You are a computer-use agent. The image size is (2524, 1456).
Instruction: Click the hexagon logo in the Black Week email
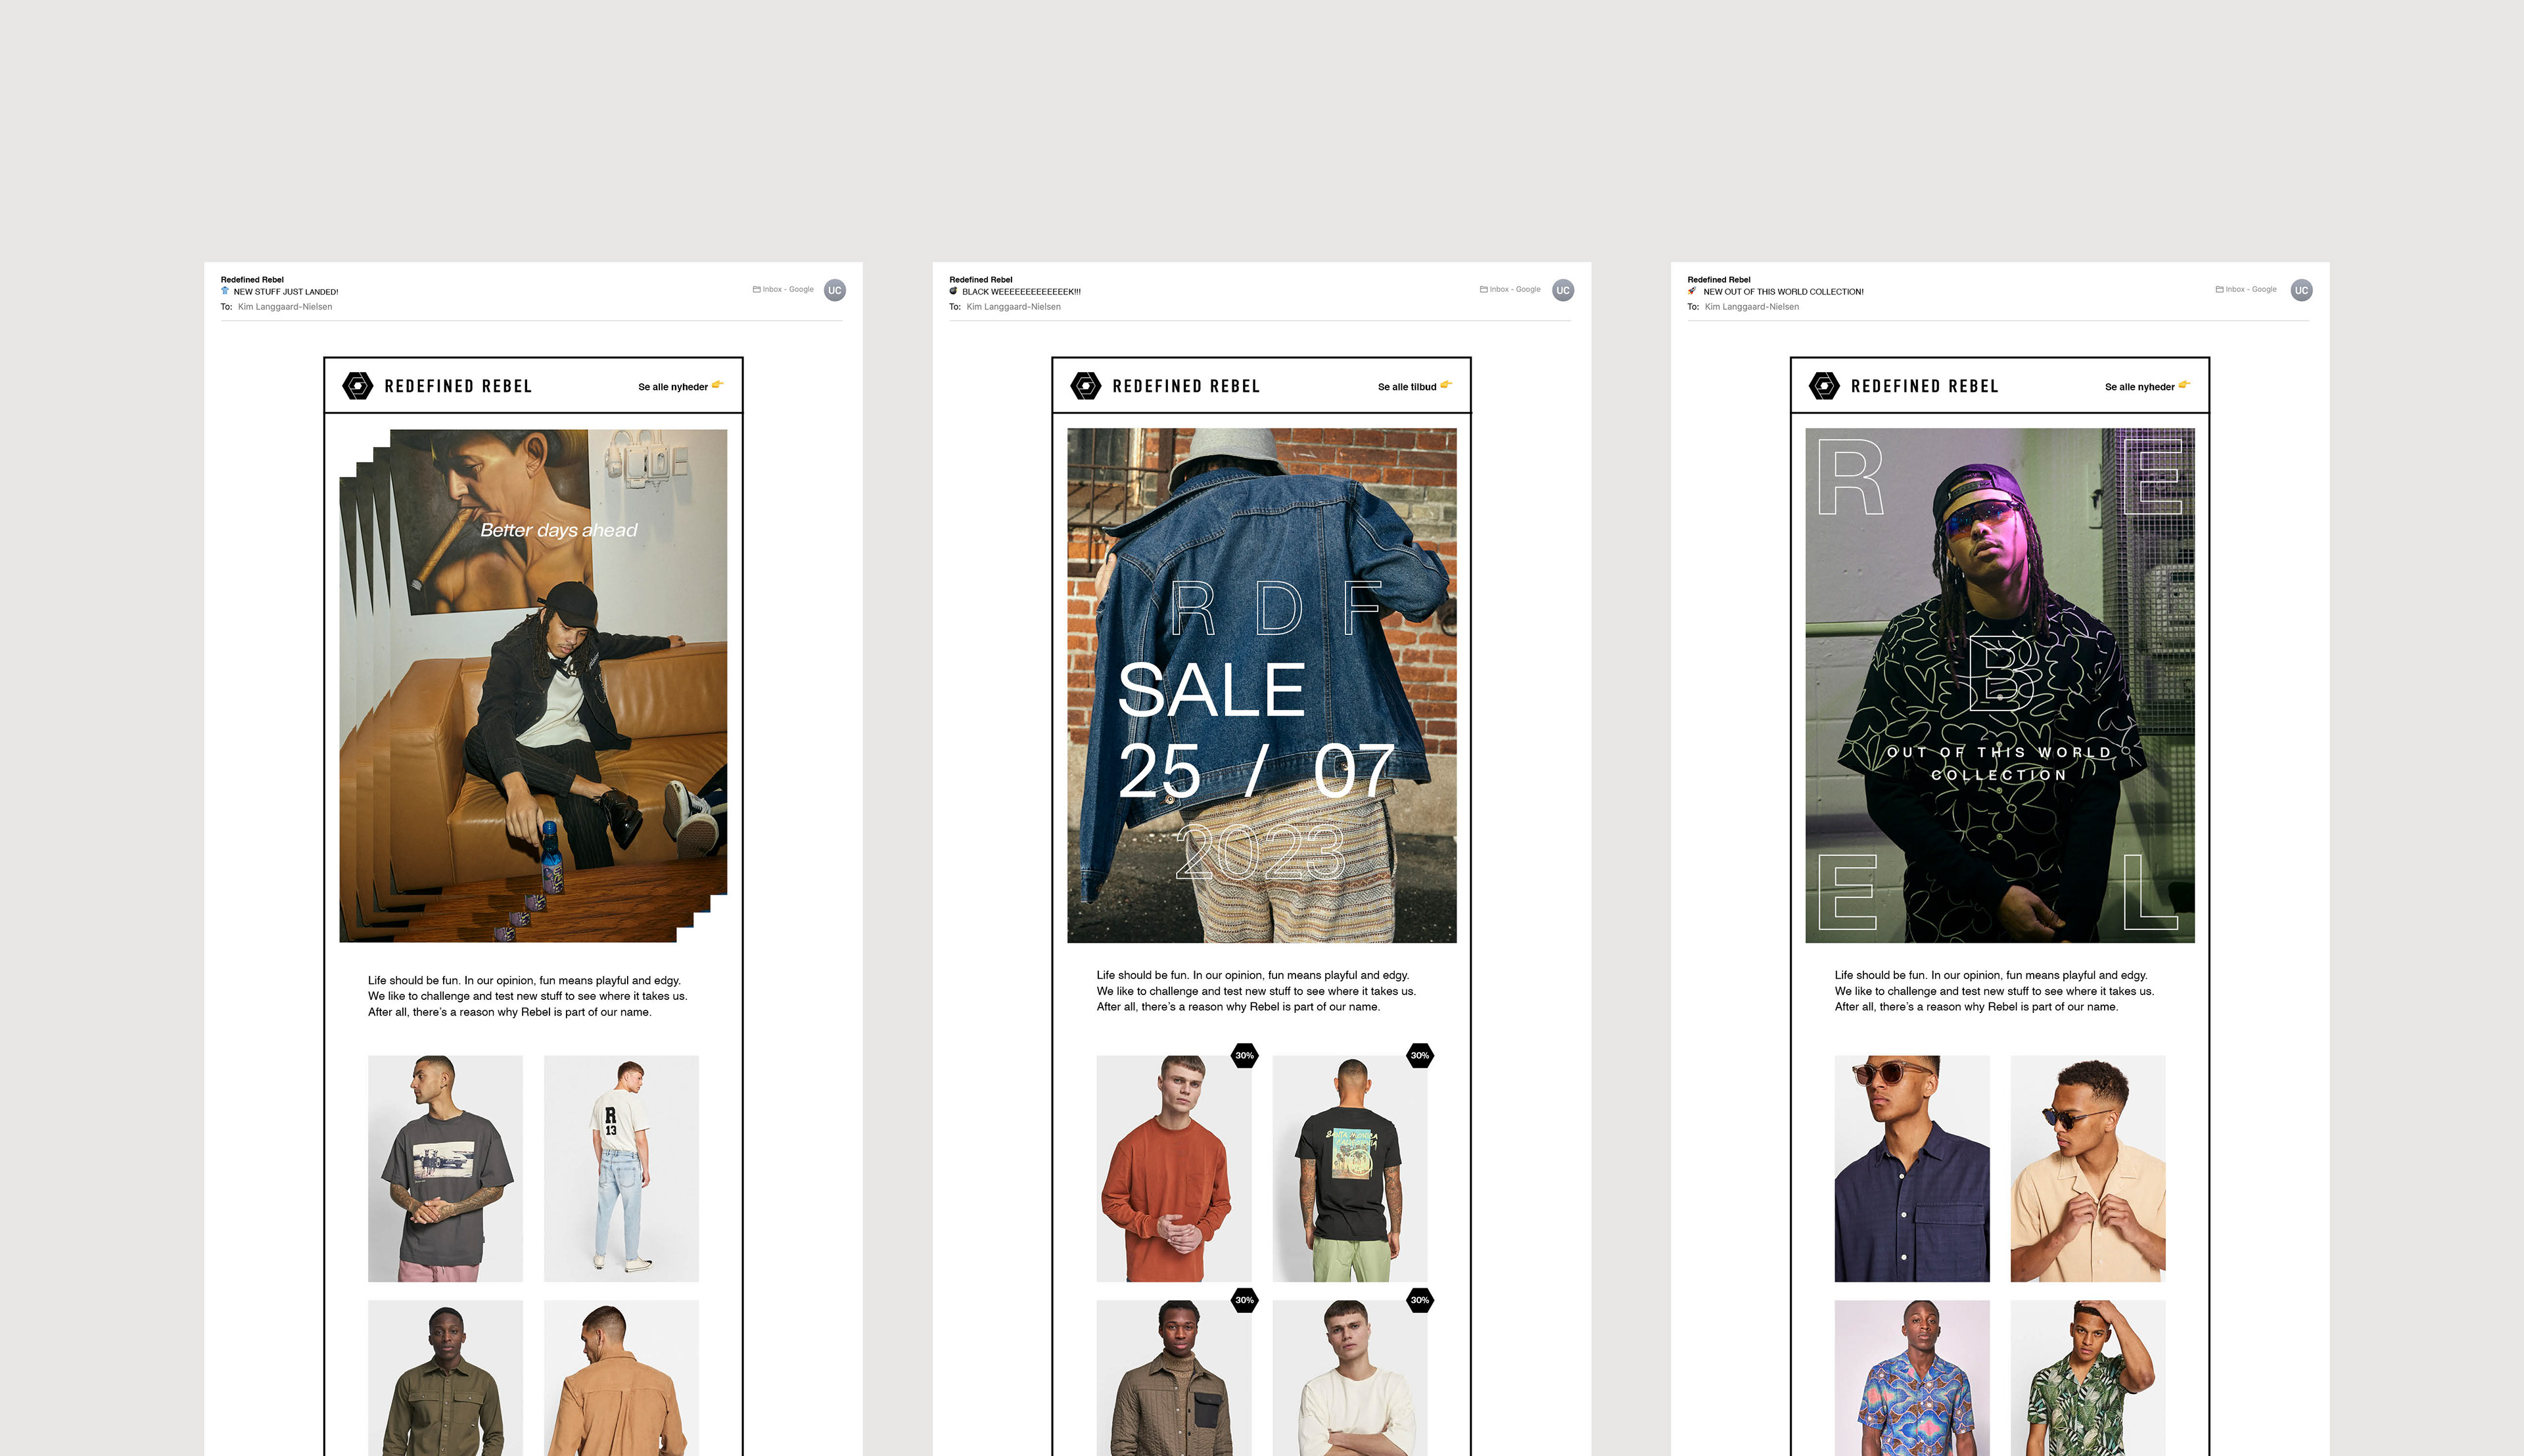1086,386
